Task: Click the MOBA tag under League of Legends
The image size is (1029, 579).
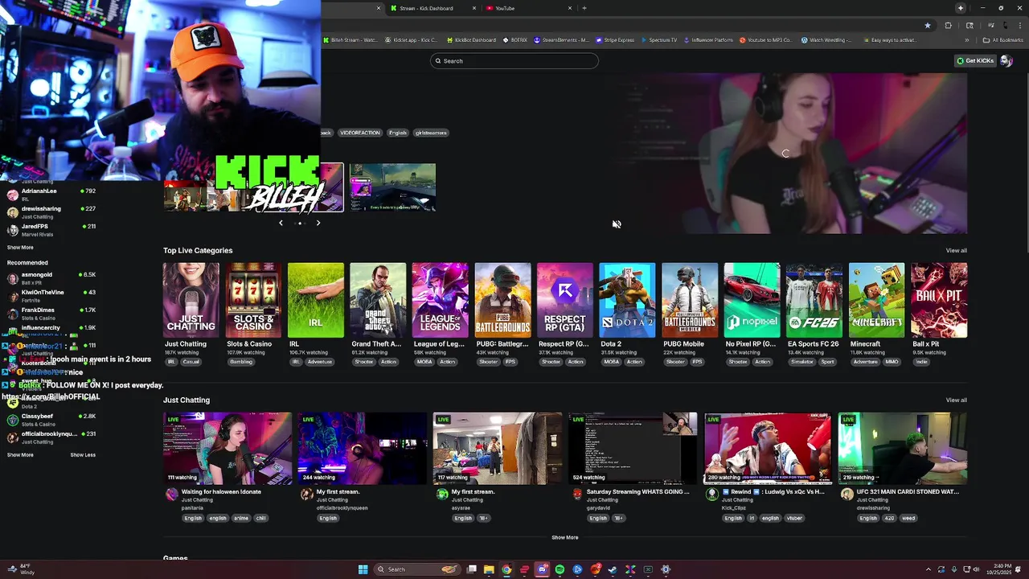Action: [x=424, y=362]
